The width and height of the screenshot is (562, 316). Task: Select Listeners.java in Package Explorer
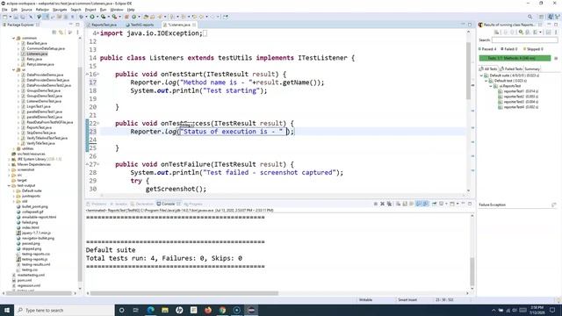[x=37, y=54]
